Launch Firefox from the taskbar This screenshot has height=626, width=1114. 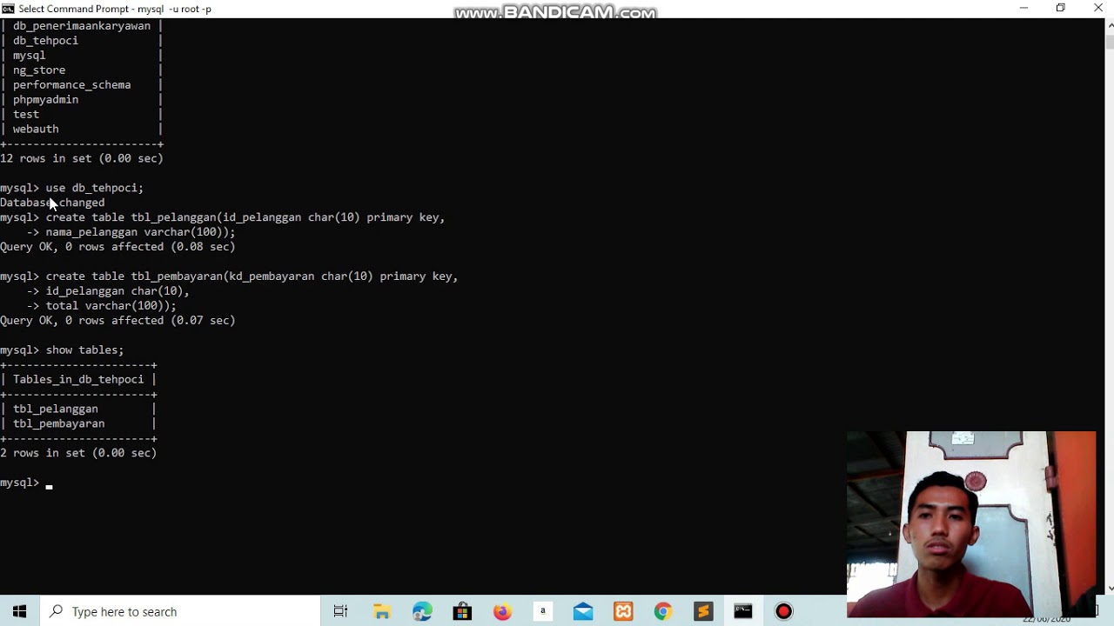[x=502, y=611]
